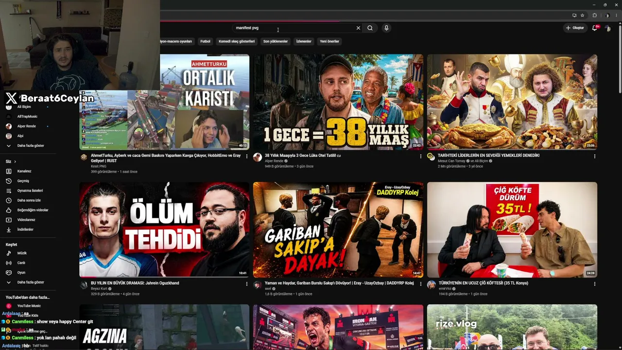The width and height of the screenshot is (622, 350).
Task: Open options menu for '38 Yıllık Maaşıyla' video
Action: (421, 156)
